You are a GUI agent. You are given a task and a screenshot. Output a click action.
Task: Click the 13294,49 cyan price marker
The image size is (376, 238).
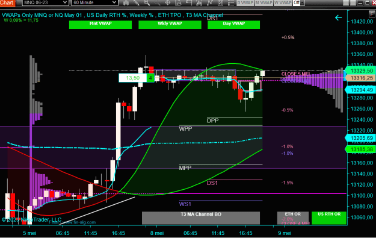(x=360, y=90)
